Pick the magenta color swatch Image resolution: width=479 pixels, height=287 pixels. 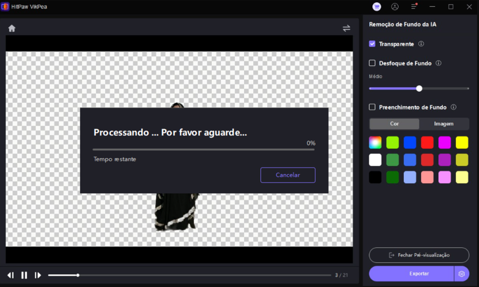[x=445, y=142]
